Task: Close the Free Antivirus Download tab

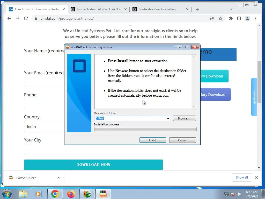Action: [x=64, y=10]
